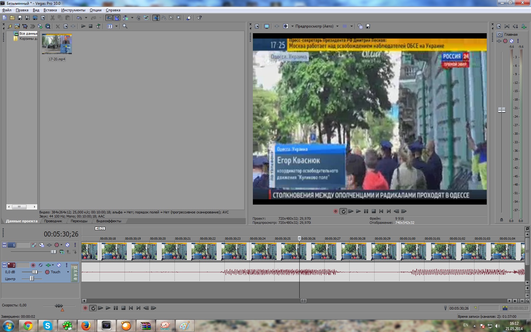
Task: Save preview snapshot to file
Action: 368,26
